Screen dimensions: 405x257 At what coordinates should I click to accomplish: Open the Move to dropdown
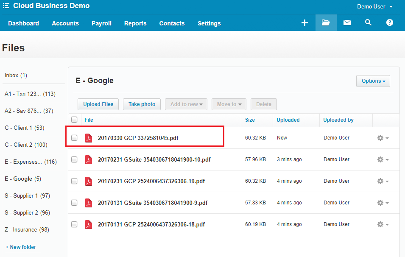click(229, 104)
